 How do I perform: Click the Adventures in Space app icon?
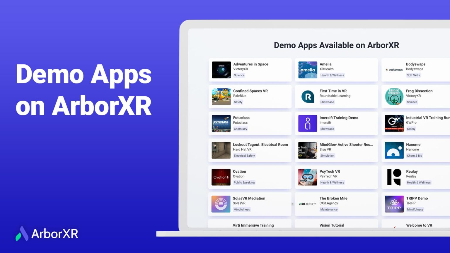(221, 70)
